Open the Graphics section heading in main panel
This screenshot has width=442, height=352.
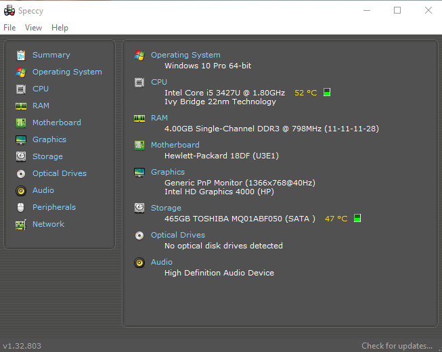(x=168, y=172)
